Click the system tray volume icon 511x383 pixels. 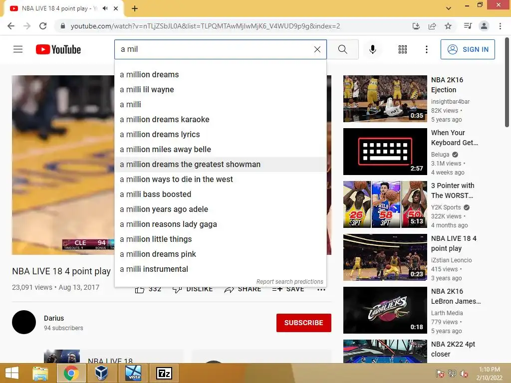coord(464,374)
